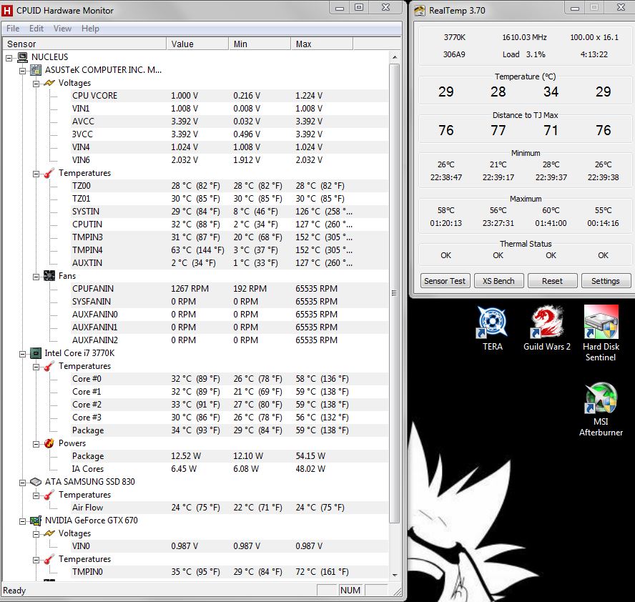Collapse the ATA SAMSUNG SSD 830 node
Screen dimensions: 635x602
[x=23, y=483]
